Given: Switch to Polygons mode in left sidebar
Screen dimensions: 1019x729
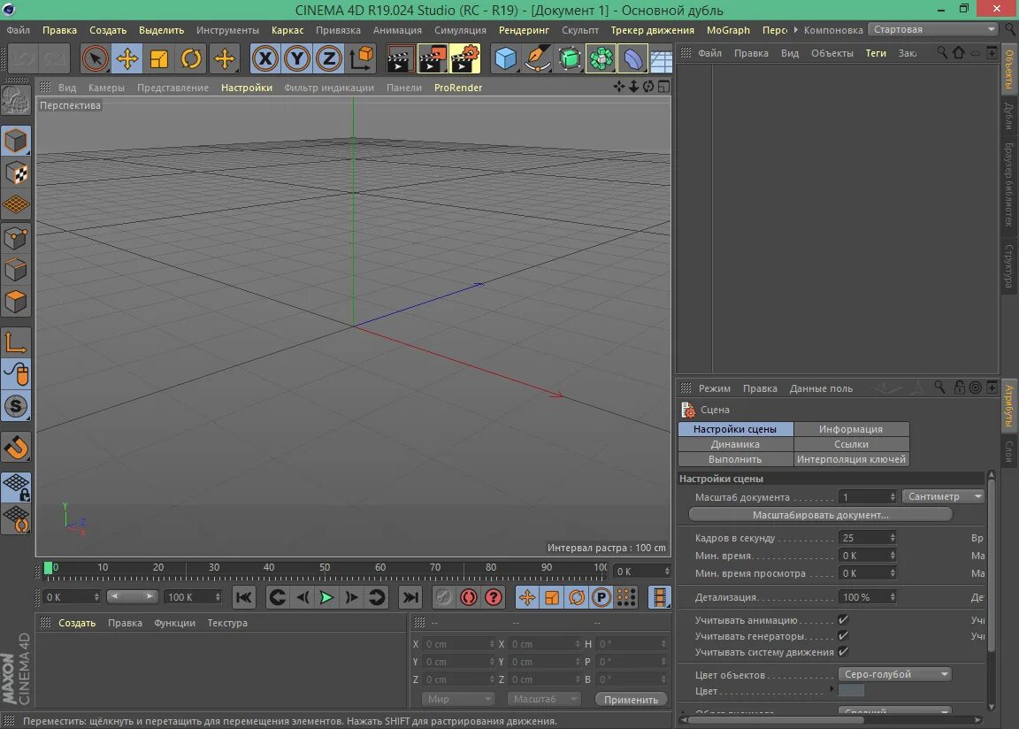Looking at the screenshot, I should 16,302.
